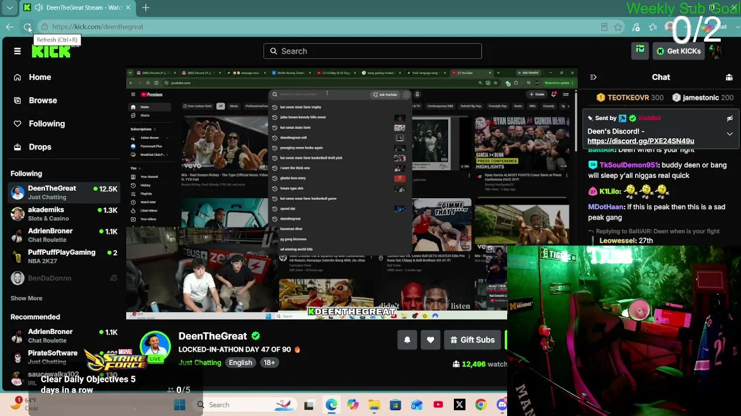Open the user profile avatar menu
This screenshot has width=741, height=416.
pos(717,51)
